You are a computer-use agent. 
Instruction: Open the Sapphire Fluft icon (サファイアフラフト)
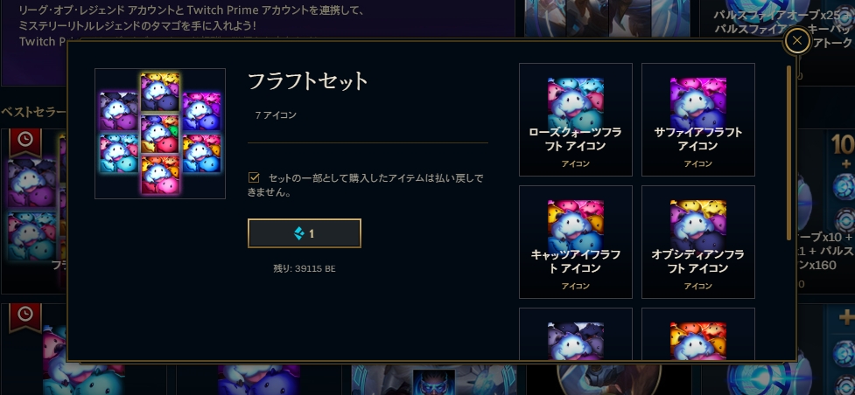[x=698, y=120]
